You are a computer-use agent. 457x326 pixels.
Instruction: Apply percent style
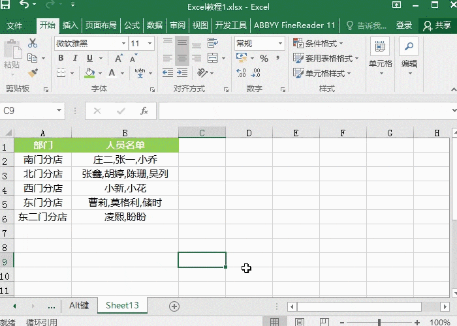pyautogui.click(x=264, y=58)
